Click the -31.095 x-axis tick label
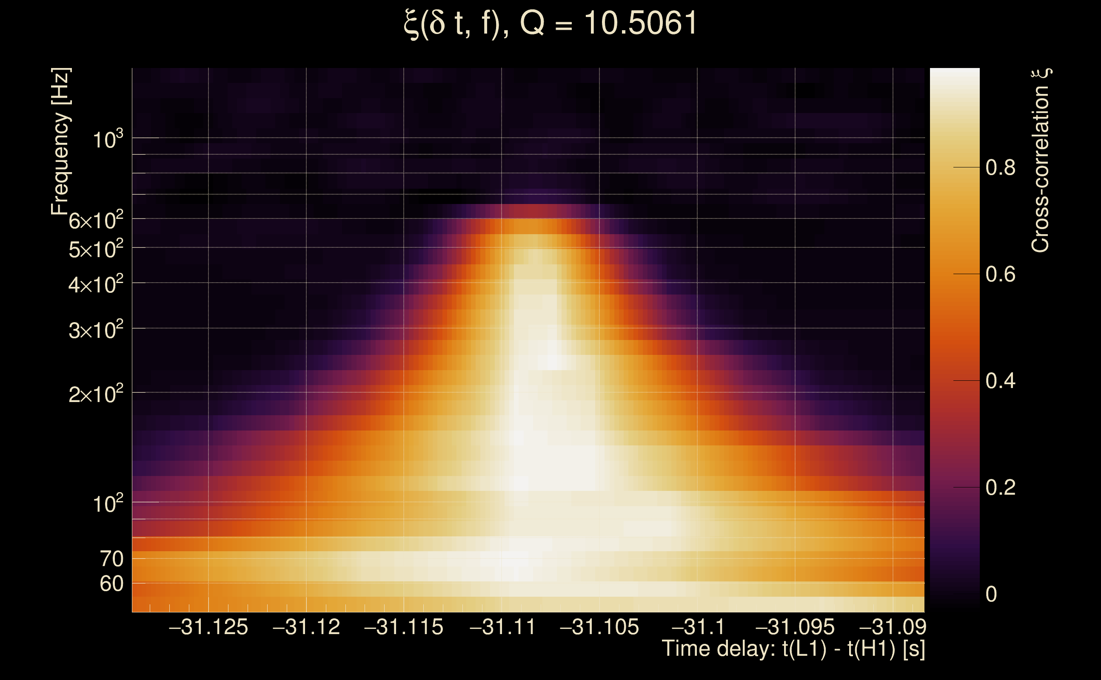The width and height of the screenshot is (1101, 680). (794, 627)
